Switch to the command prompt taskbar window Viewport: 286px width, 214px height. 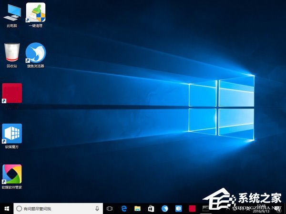[x=206, y=209]
